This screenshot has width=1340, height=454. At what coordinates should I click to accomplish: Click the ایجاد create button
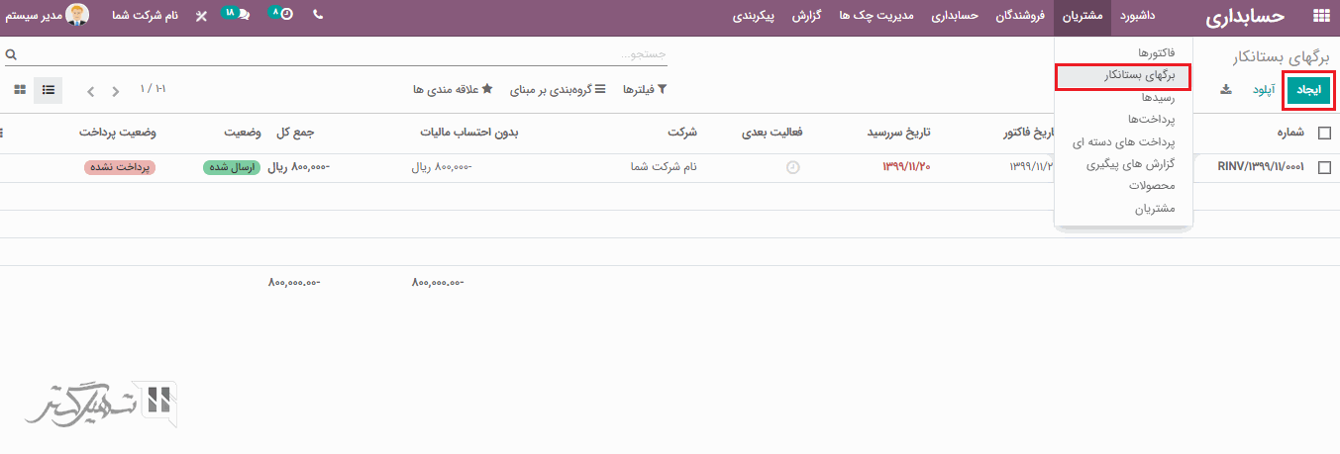(1308, 90)
